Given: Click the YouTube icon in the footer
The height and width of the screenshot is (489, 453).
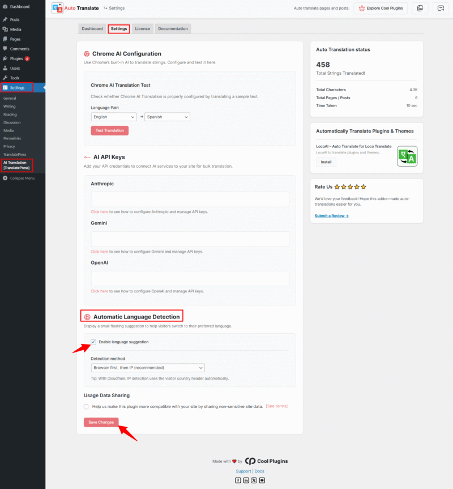Looking at the screenshot, I should click(x=262, y=480).
